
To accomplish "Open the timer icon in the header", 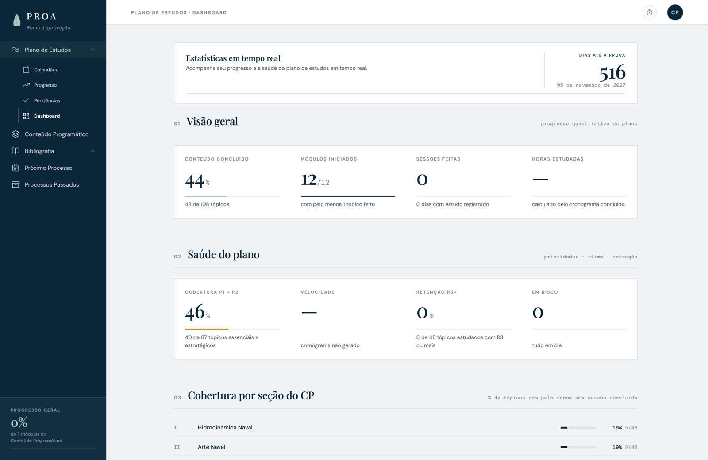I will pos(649,12).
